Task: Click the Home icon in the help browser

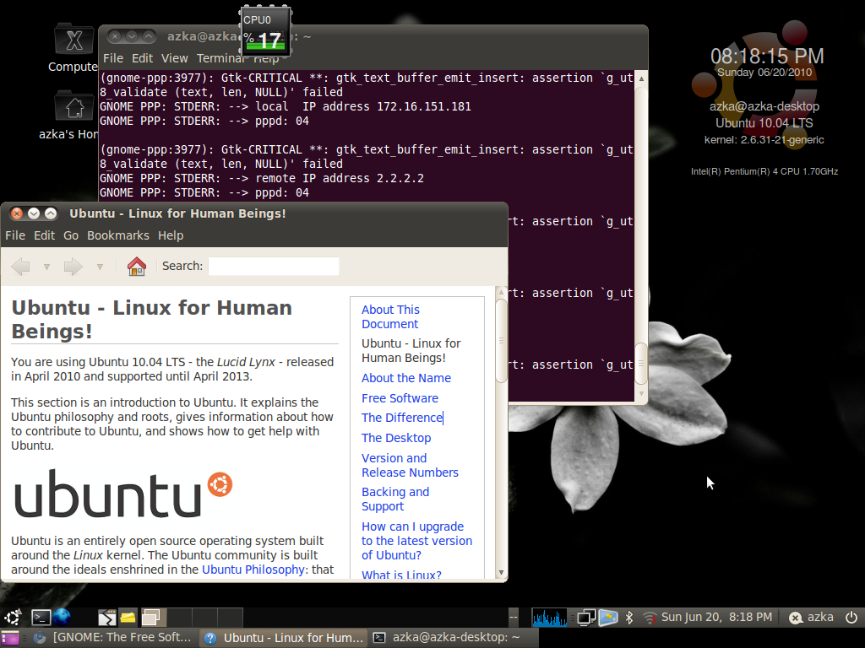Action: 136,267
